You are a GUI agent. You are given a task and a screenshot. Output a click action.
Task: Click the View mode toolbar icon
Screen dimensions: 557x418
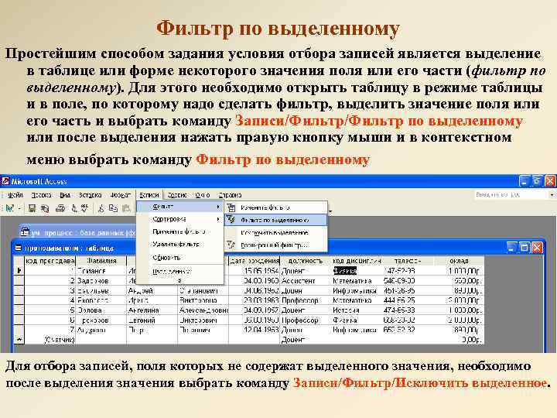(9, 208)
